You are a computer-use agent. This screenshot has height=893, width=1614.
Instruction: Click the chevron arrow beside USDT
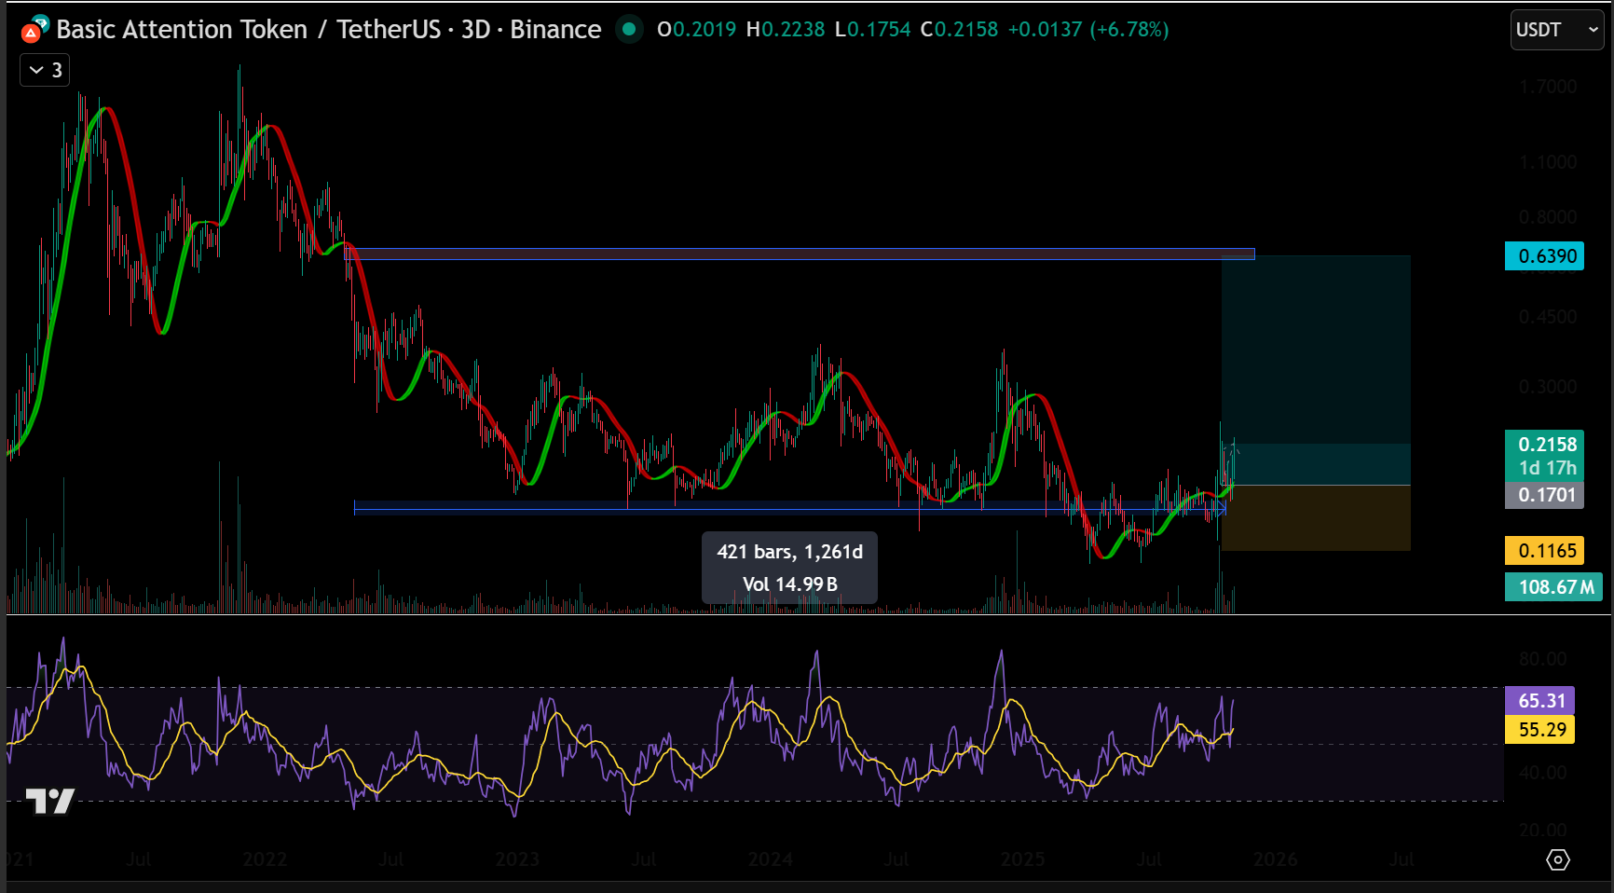(x=1593, y=30)
